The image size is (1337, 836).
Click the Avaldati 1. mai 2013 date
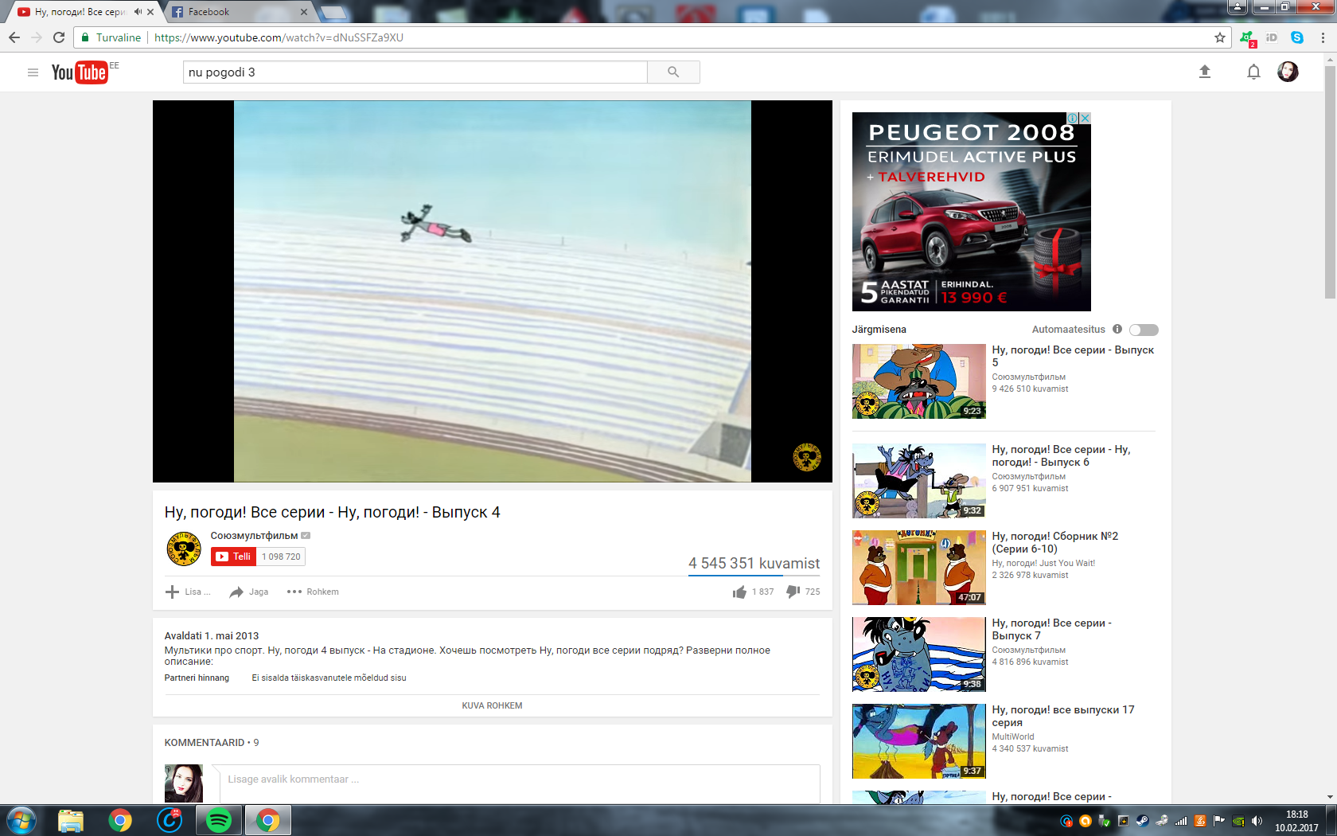click(212, 635)
